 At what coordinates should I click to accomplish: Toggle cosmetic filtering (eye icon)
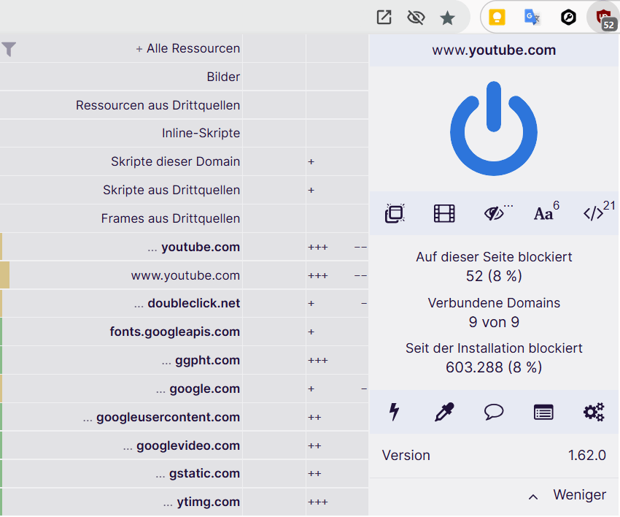pyautogui.click(x=495, y=213)
